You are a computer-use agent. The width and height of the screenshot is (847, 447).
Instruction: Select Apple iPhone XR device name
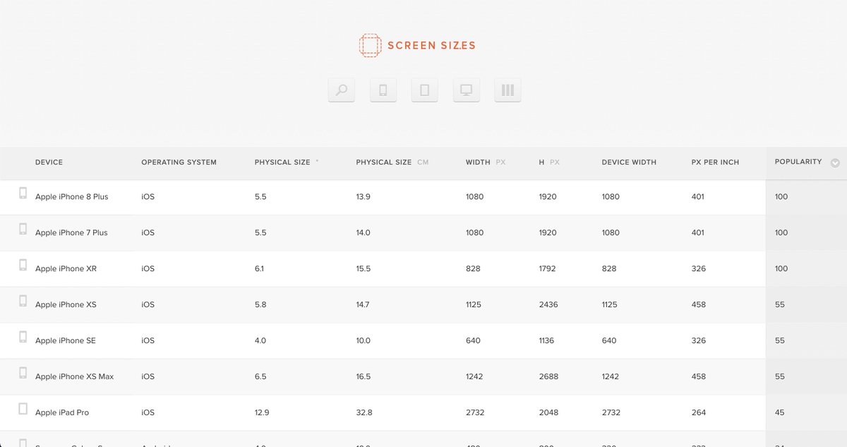point(66,269)
